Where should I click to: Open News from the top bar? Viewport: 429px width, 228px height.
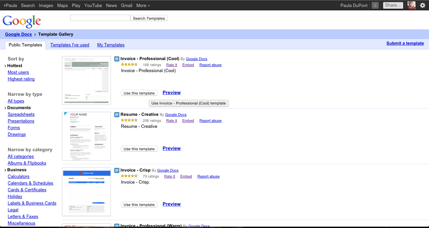click(111, 5)
